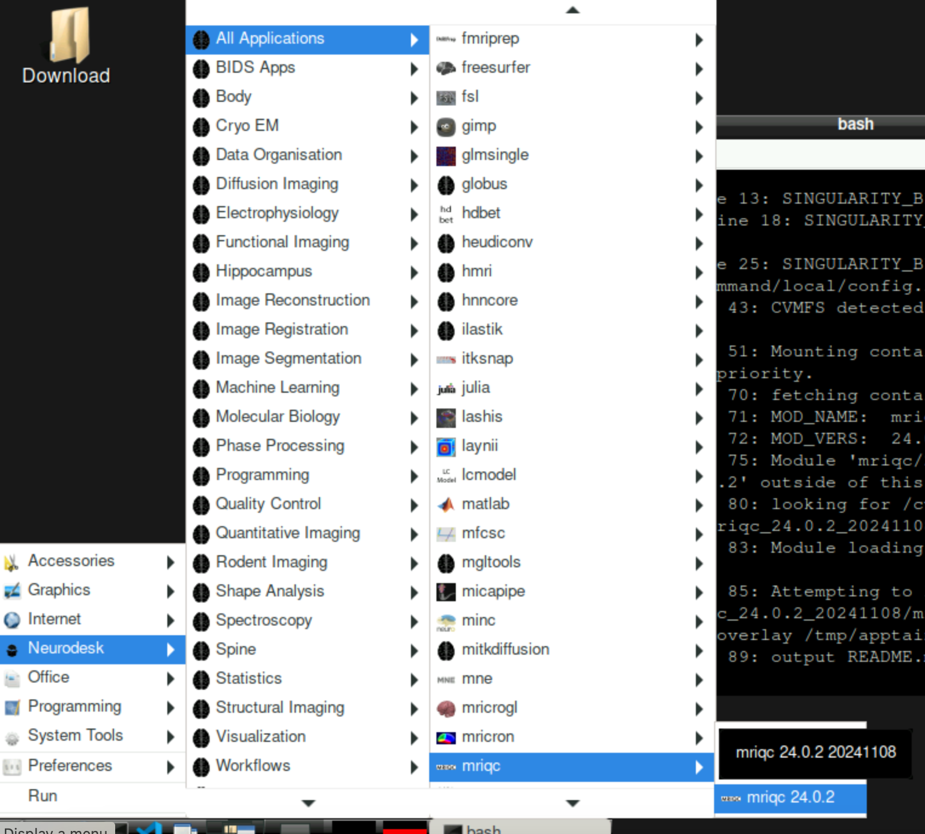Expand the All Applications submenu arrow

pos(414,39)
